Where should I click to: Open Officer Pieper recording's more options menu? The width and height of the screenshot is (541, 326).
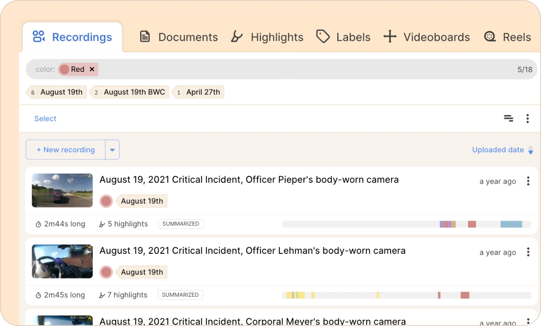tap(528, 181)
